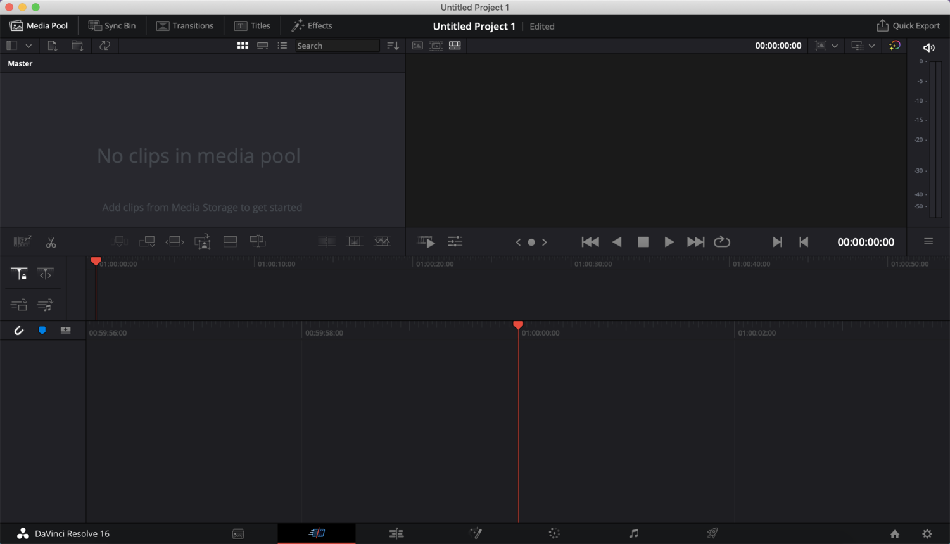Viewport: 950px width, 544px height.
Task: Click the Add Track icon
Action: [x=65, y=331]
